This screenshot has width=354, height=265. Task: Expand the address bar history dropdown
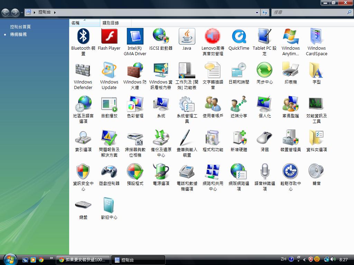pyautogui.click(x=257, y=12)
